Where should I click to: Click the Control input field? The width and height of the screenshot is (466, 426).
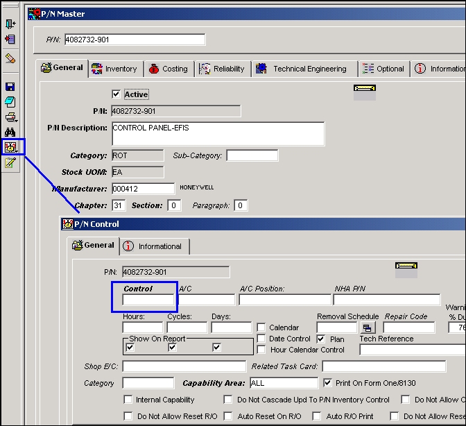[148, 300]
